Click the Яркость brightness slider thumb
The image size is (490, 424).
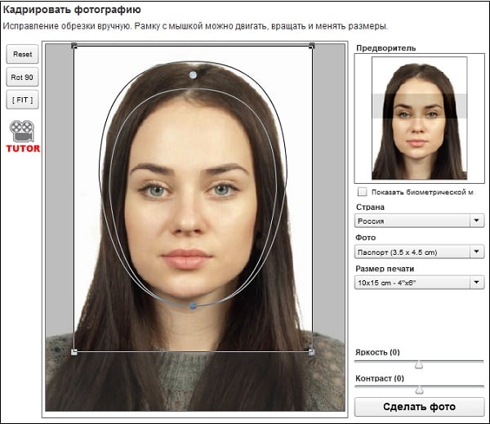pyautogui.click(x=420, y=364)
